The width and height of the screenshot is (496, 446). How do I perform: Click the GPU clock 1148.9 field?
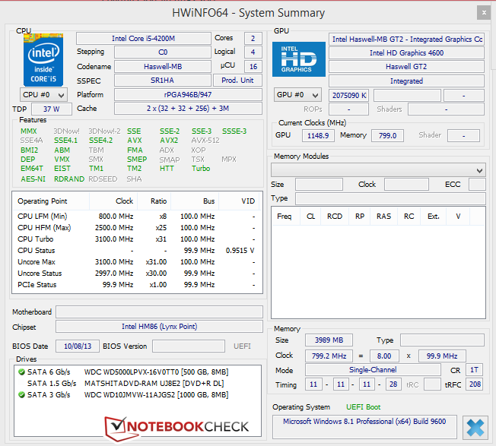click(318, 135)
